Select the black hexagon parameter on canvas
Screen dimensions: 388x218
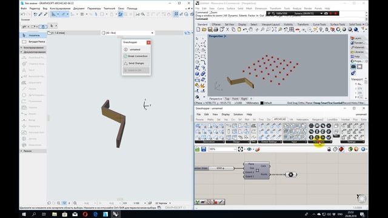[291, 174]
